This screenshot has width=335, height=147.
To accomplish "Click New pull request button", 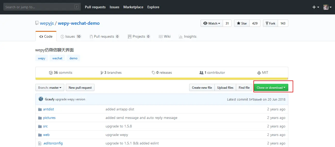I will pos(80,88).
